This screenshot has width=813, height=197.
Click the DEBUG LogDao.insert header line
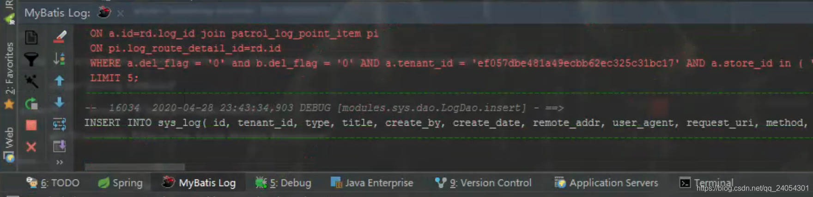pyautogui.click(x=324, y=108)
